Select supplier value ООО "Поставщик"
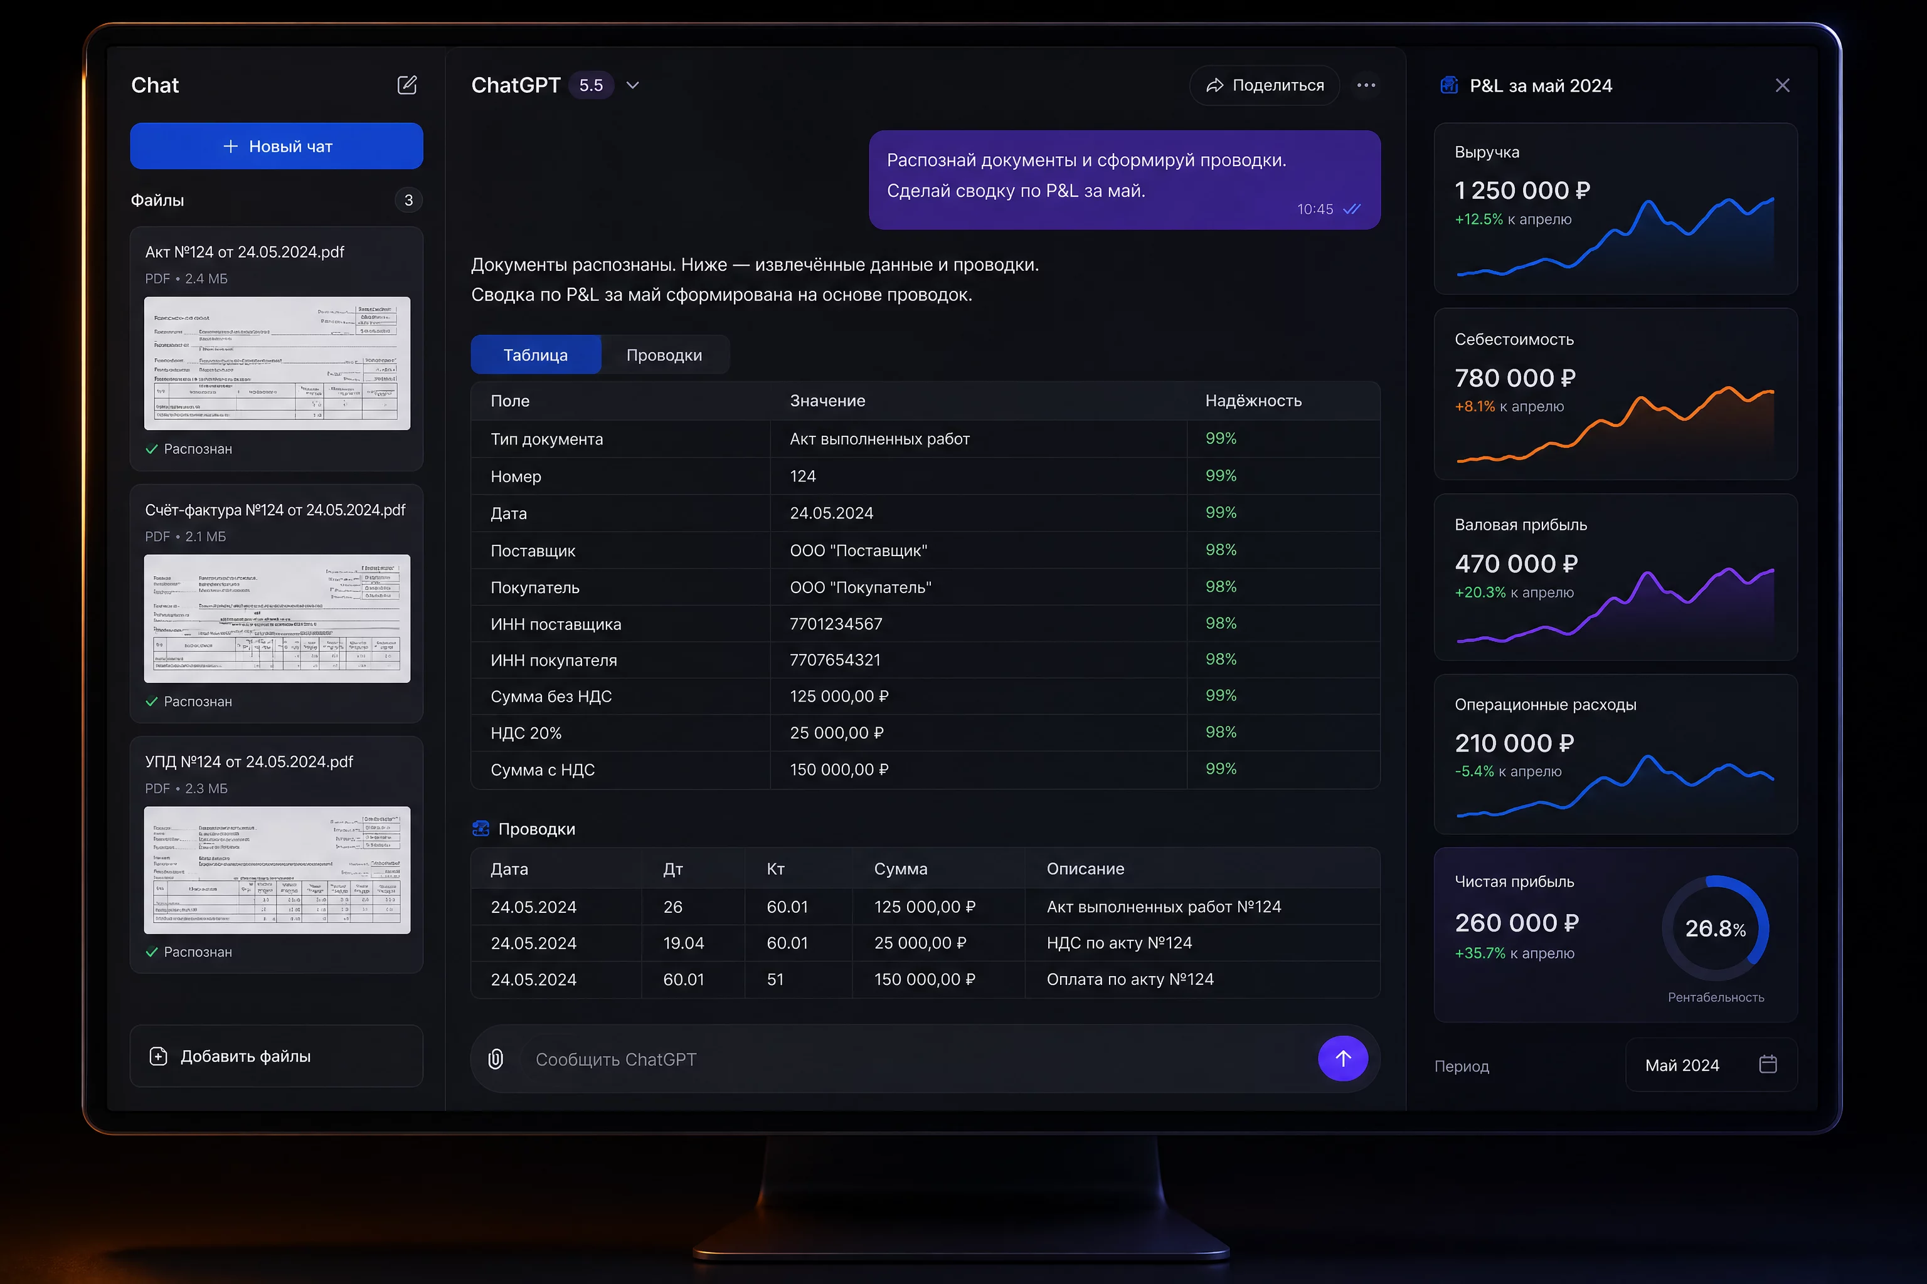 click(859, 550)
